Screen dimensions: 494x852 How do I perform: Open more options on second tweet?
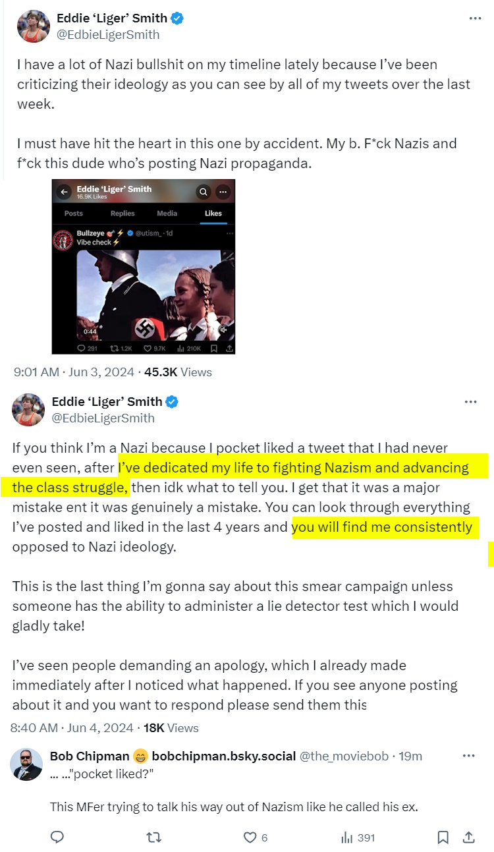point(470,402)
